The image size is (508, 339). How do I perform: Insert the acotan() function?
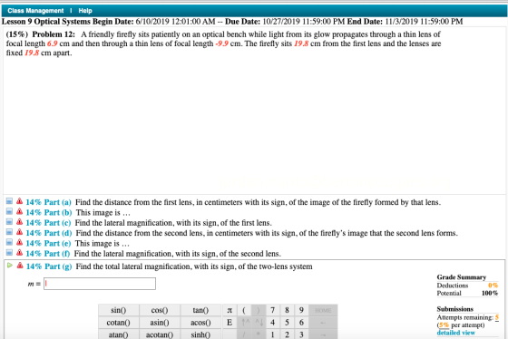tap(160, 334)
